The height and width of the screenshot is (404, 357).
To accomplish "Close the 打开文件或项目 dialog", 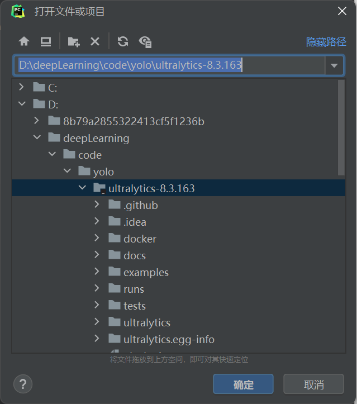I will [342, 11].
